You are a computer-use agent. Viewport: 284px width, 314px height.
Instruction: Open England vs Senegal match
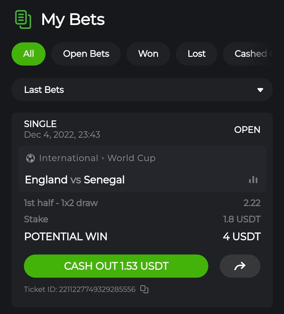coord(75,180)
